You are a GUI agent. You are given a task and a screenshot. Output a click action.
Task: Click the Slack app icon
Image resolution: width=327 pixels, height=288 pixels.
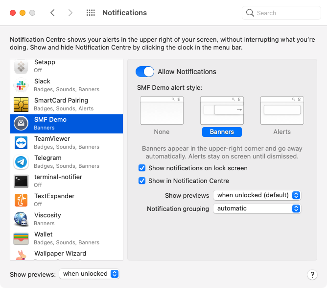(21, 85)
